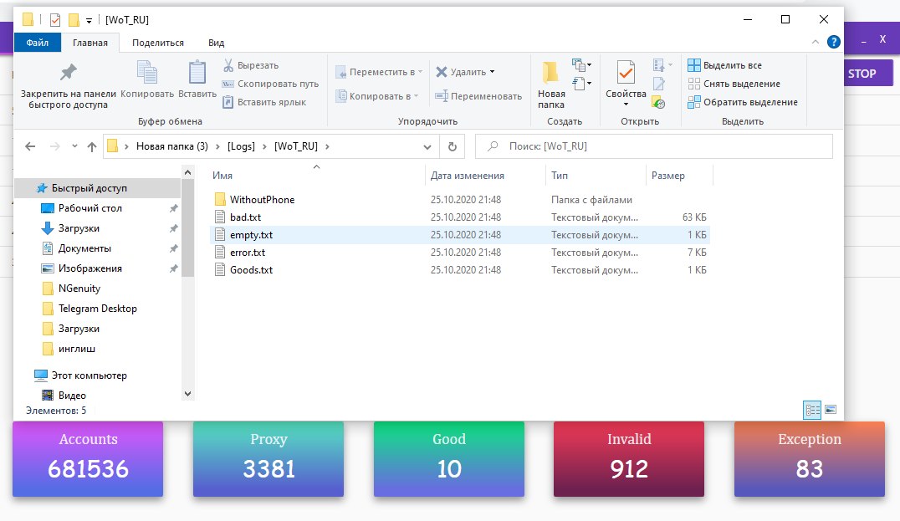Image resolution: width=900 pixels, height=521 pixels.
Task: Switch to the Вид ribbon tab
Action: tap(216, 43)
